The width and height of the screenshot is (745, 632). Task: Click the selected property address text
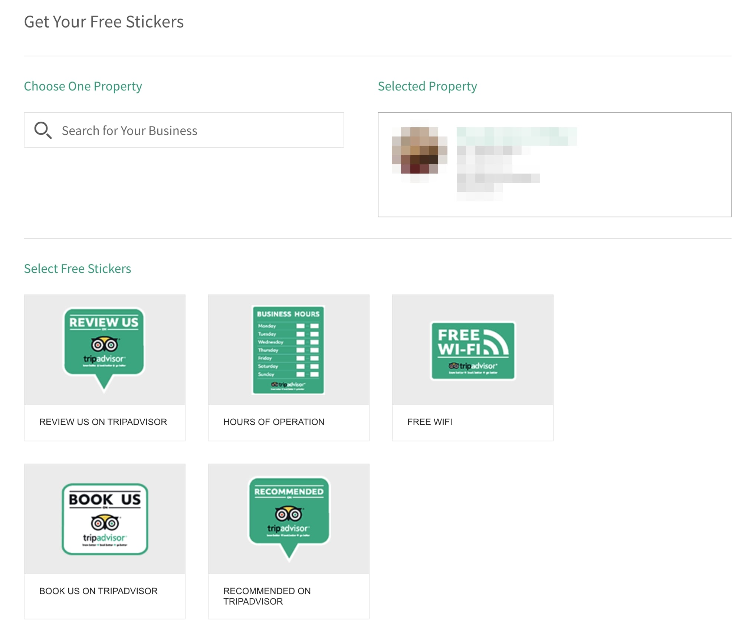tap(498, 174)
